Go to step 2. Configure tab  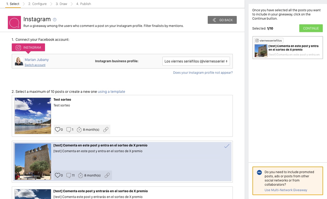pyautogui.click(x=37, y=4)
